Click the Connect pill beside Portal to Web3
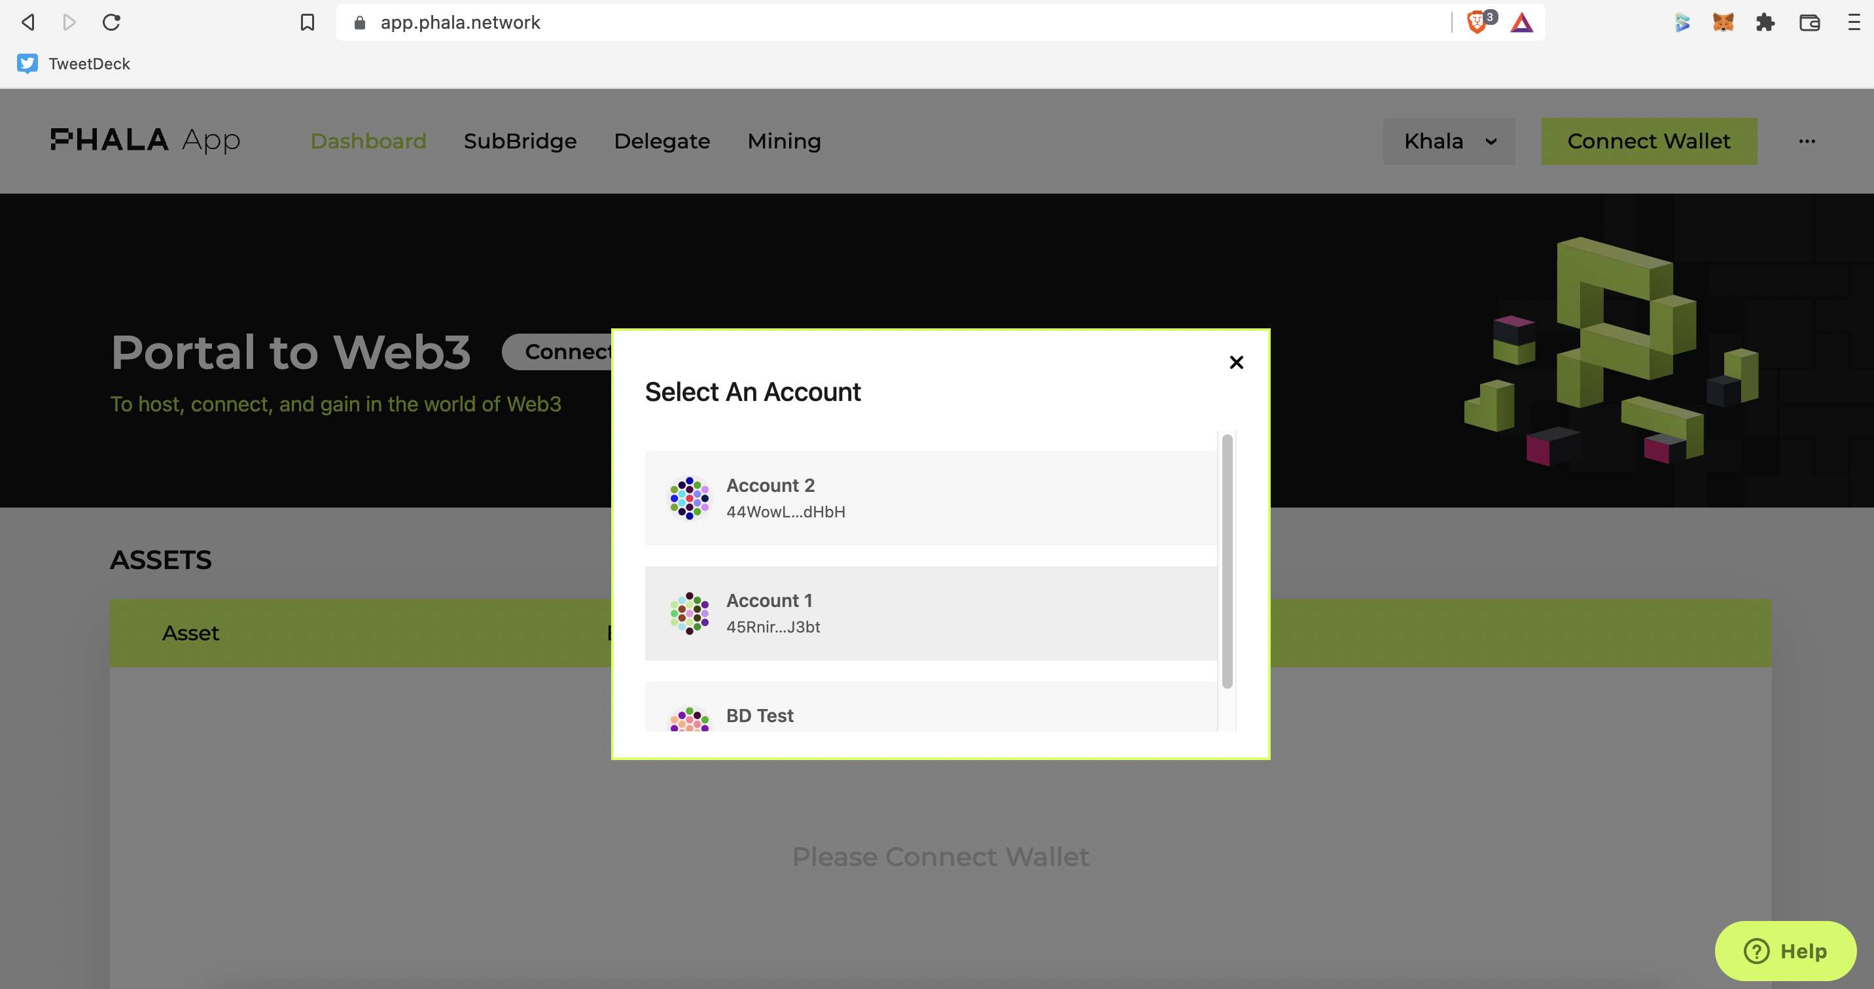This screenshot has width=1874, height=989. tap(559, 352)
